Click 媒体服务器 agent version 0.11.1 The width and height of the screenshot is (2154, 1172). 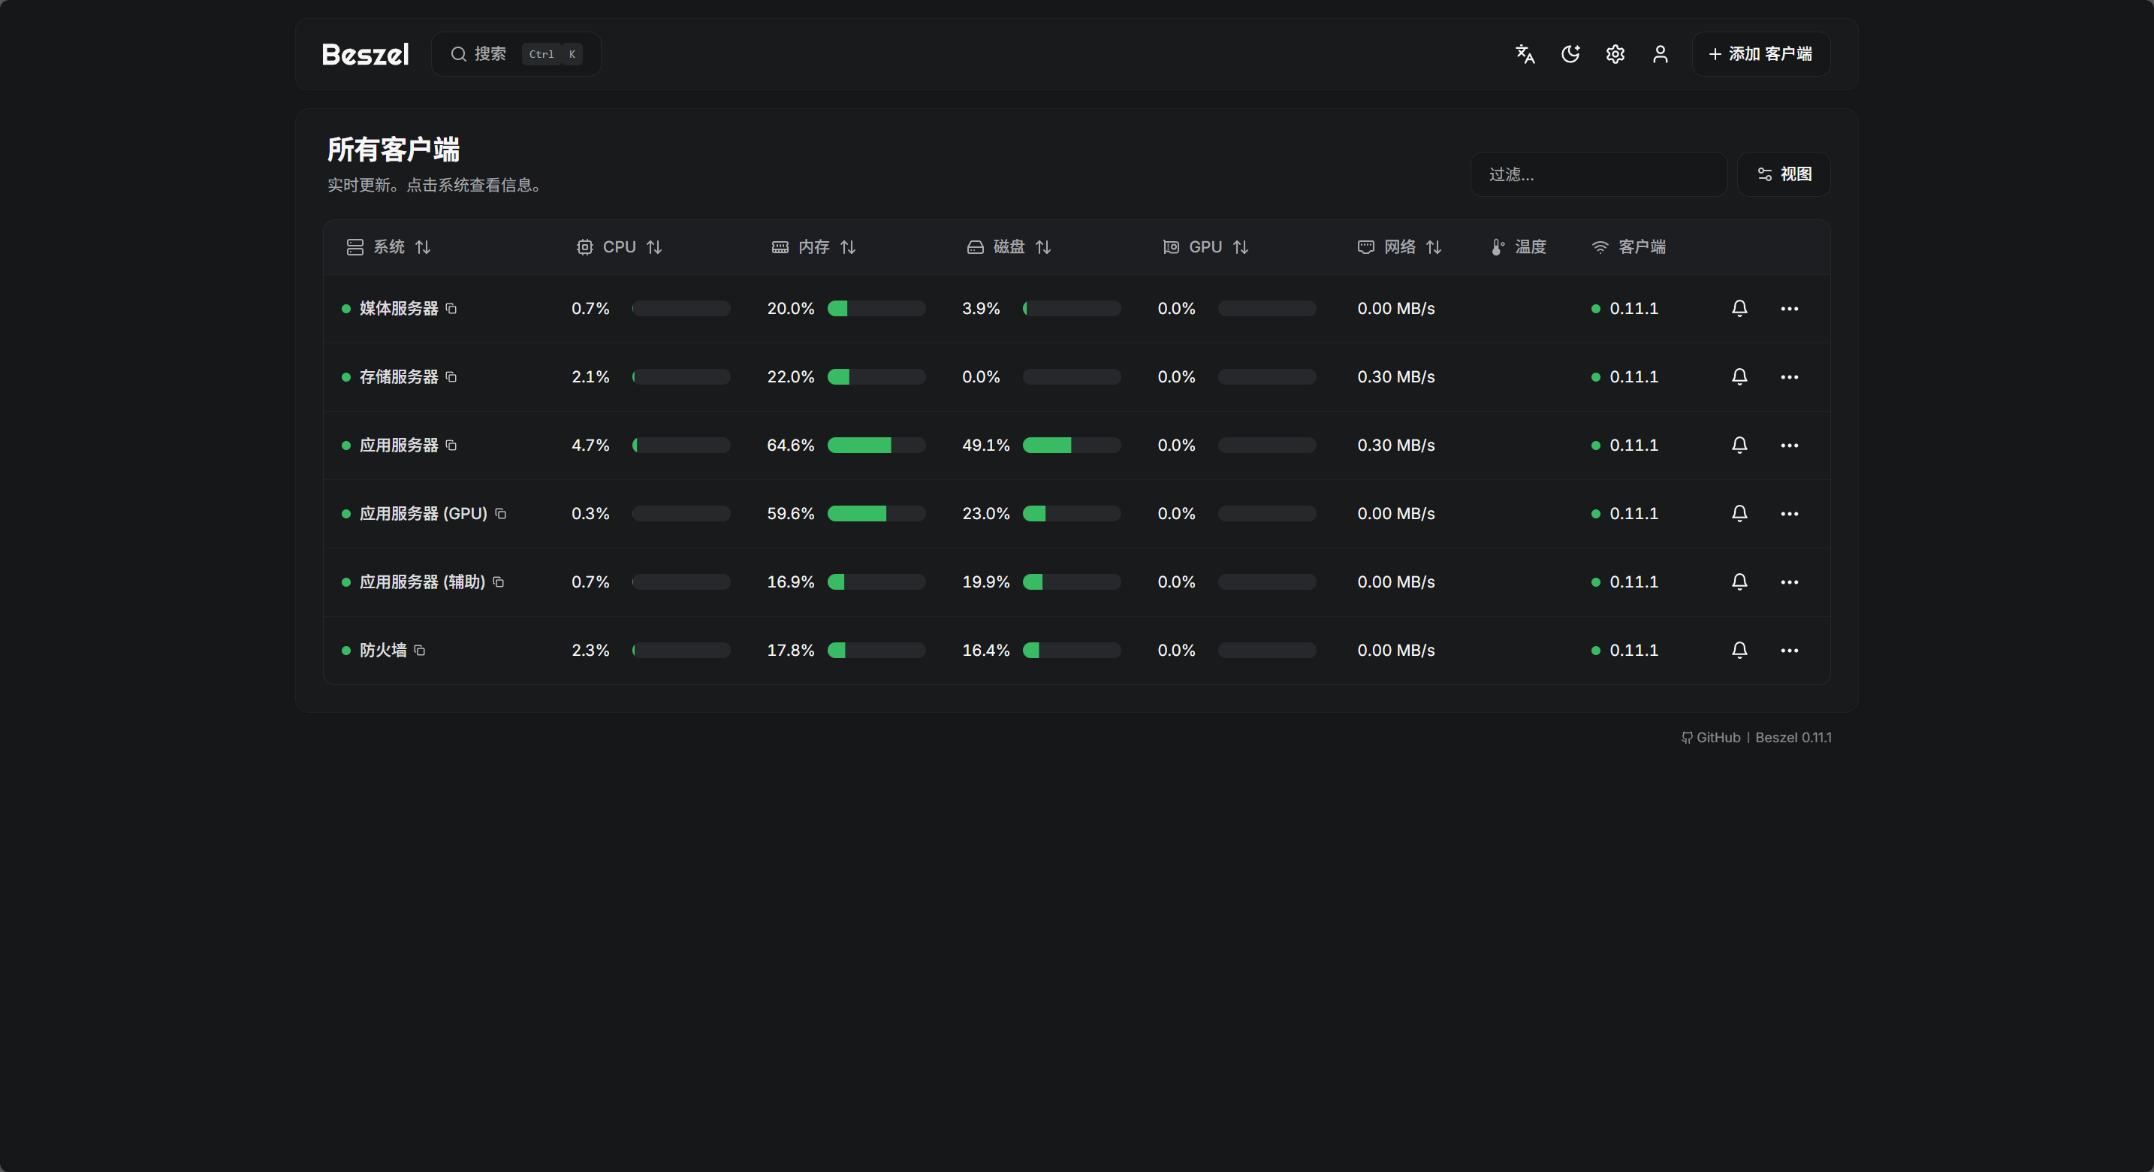pos(1634,309)
